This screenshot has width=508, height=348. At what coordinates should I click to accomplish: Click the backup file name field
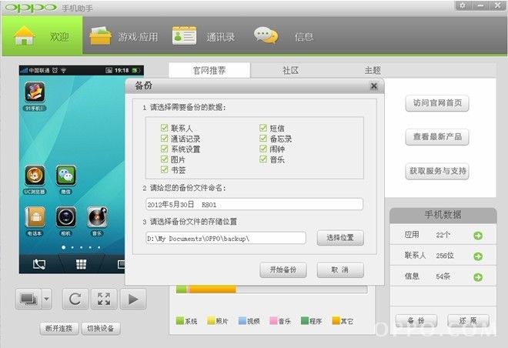coord(254,204)
